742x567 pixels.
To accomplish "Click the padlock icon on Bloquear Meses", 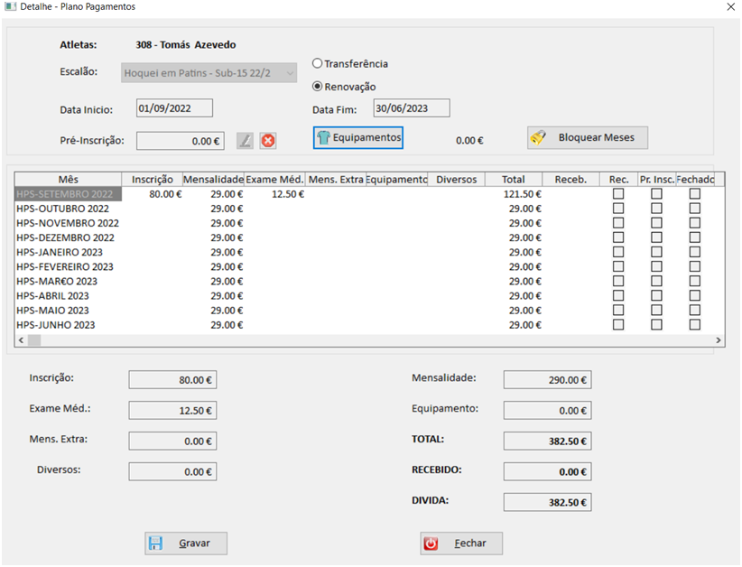I will pos(538,137).
